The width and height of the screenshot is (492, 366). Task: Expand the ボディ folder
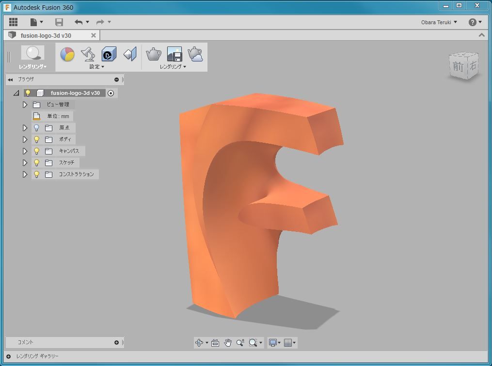25,139
